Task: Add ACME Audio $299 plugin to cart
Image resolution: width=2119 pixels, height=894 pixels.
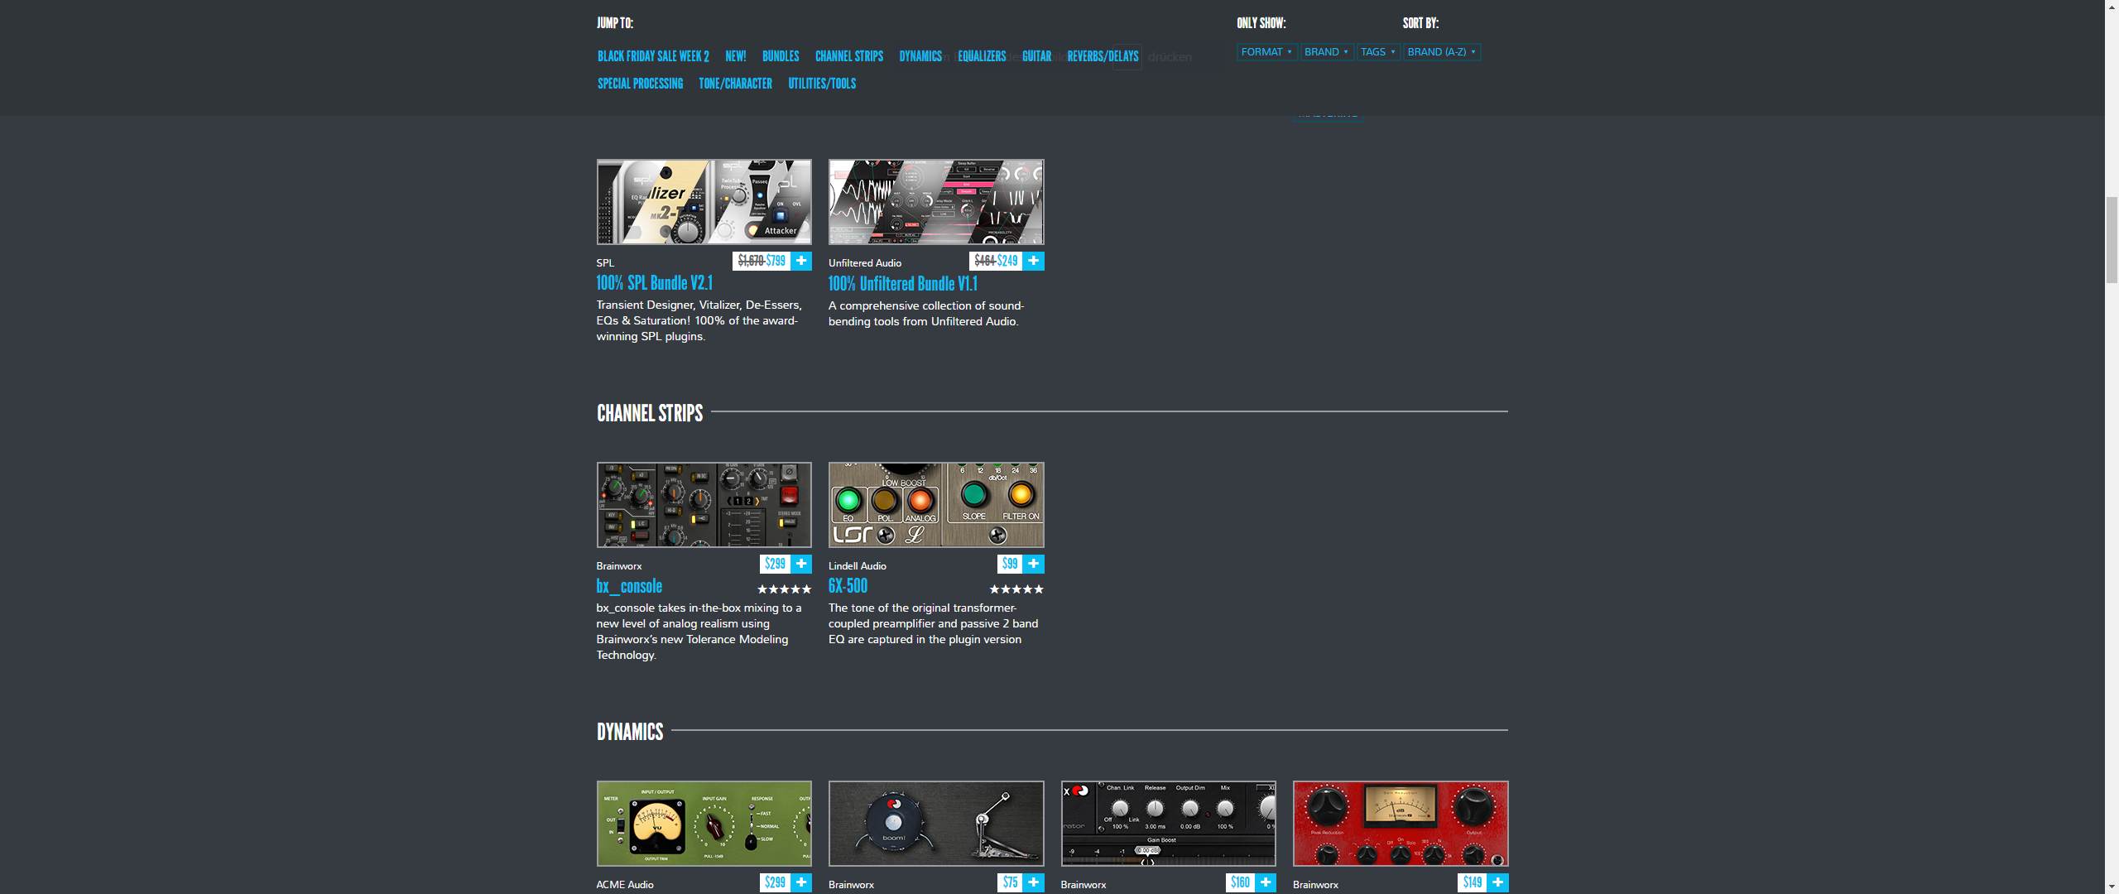Action: 801,882
